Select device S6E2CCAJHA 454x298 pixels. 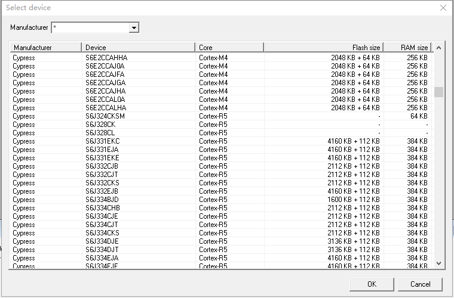(105, 91)
